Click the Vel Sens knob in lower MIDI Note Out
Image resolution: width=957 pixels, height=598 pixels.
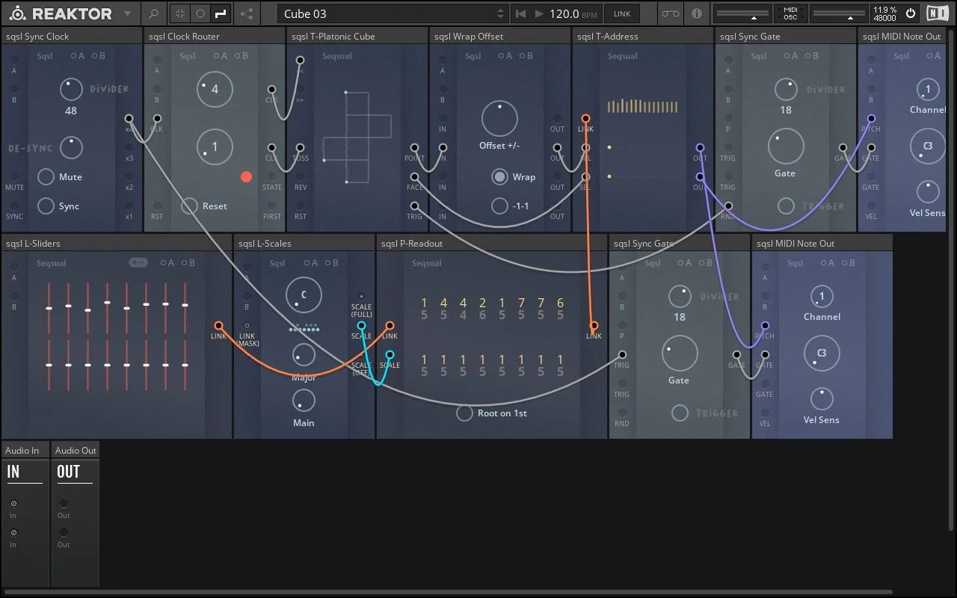point(822,398)
